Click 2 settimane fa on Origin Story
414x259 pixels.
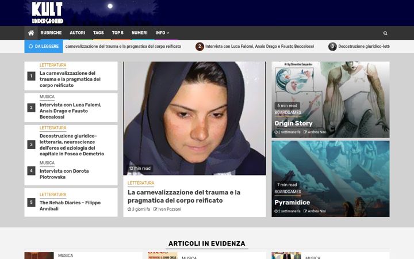(x=287, y=132)
